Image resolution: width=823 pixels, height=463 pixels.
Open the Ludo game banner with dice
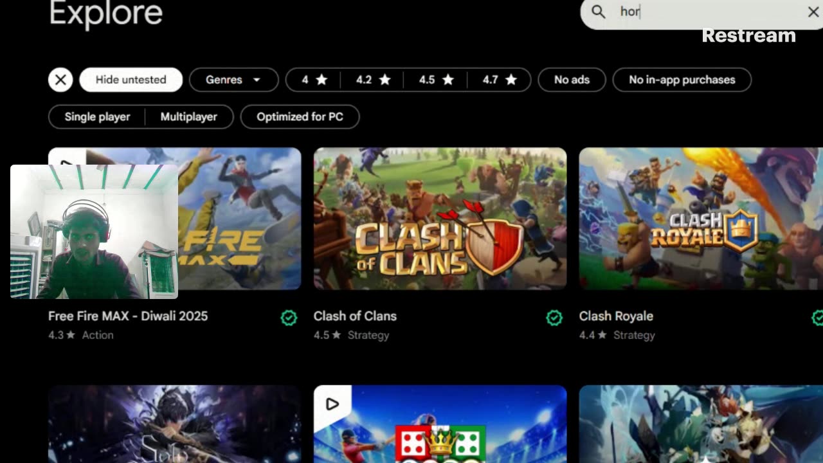click(x=440, y=424)
